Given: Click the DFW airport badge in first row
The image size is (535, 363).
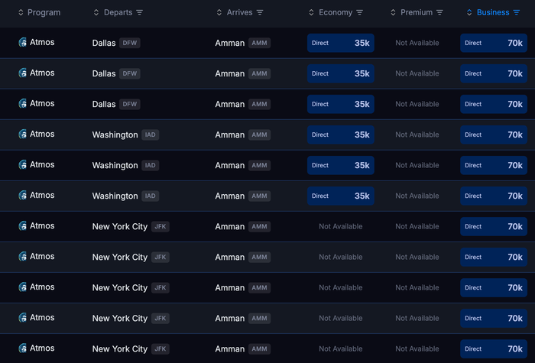Looking at the screenshot, I should pos(130,43).
